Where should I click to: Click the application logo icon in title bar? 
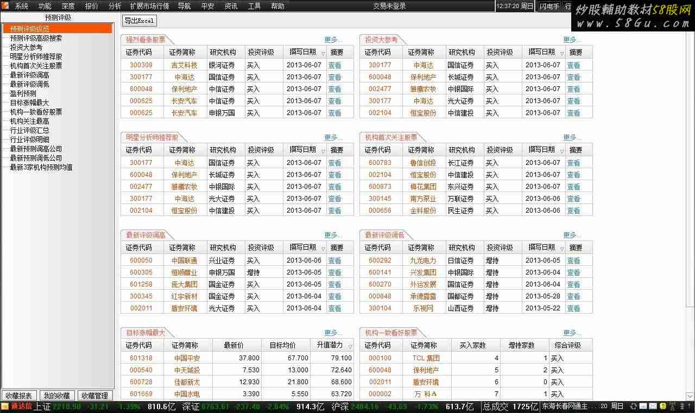click(x=5, y=6)
